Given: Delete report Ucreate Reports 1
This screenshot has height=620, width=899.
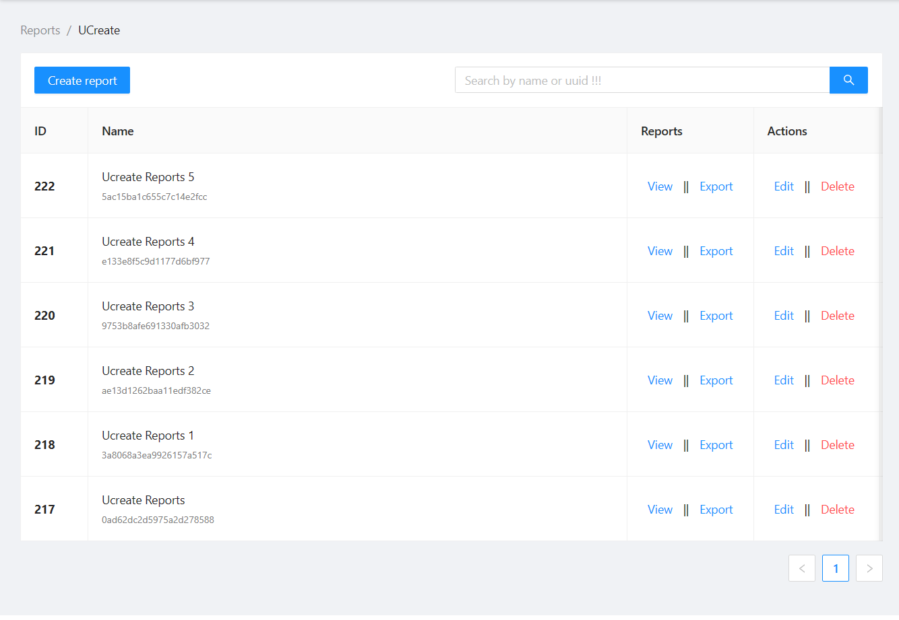Looking at the screenshot, I should point(838,445).
